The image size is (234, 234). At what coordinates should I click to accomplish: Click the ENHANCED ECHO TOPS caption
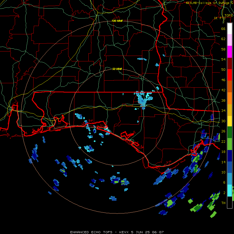(x=117, y=232)
